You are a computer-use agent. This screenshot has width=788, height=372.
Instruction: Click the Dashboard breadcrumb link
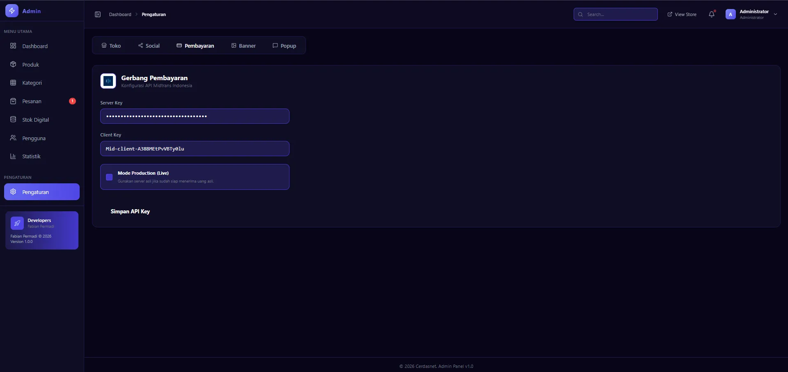pos(120,14)
